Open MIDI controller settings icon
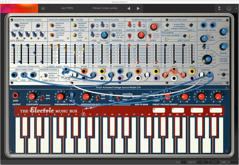This screenshot has width=239, height=165. pyautogui.click(x=229, y=8)
